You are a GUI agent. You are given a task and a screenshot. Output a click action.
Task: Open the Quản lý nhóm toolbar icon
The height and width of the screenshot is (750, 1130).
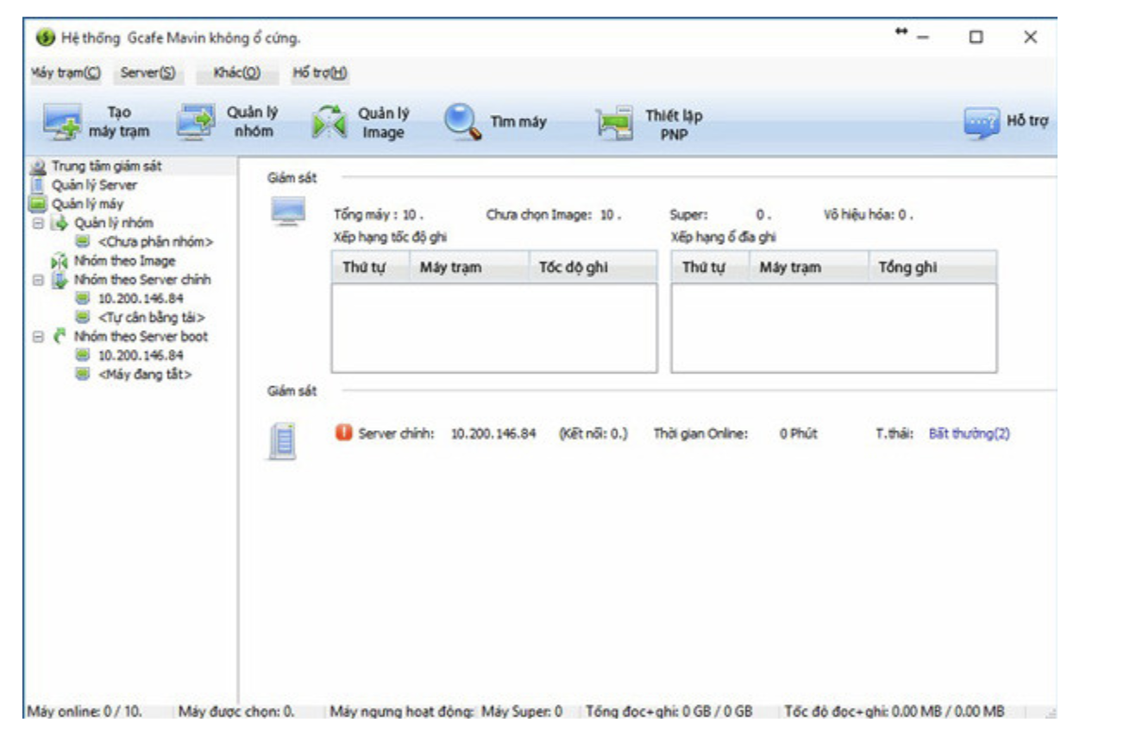coord(197,122)
